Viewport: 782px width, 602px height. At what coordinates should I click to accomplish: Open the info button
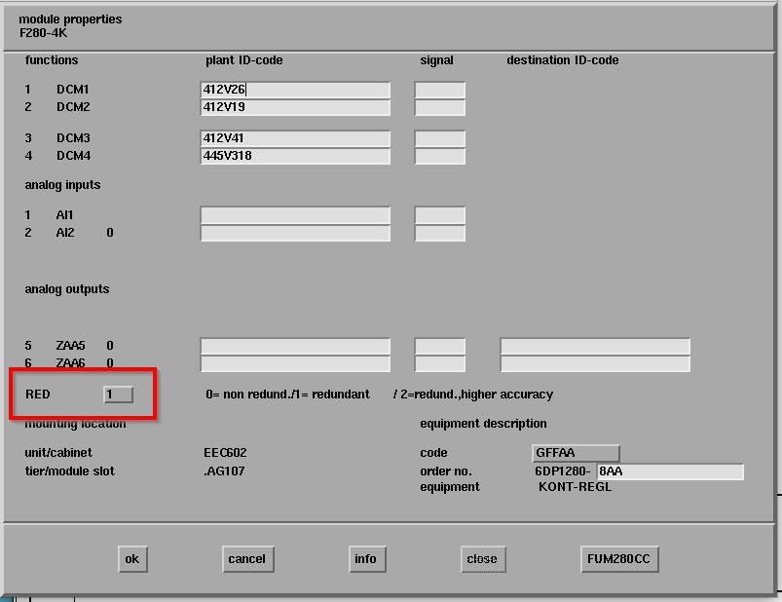365,558
